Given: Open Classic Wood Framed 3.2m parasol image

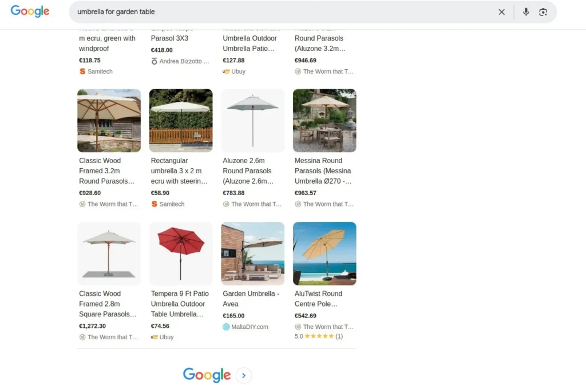Looking at the screenshot, I should click(109, 121).
